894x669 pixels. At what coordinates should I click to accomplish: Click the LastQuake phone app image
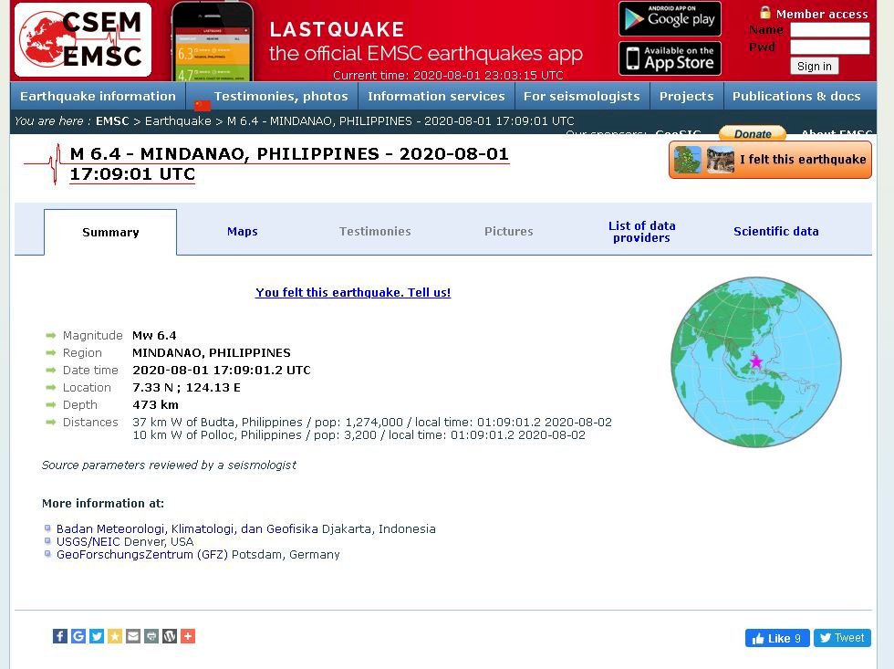pos(212,41)
